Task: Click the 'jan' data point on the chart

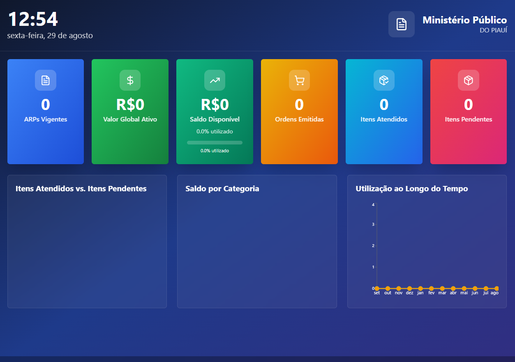Action: click(420, 289)
